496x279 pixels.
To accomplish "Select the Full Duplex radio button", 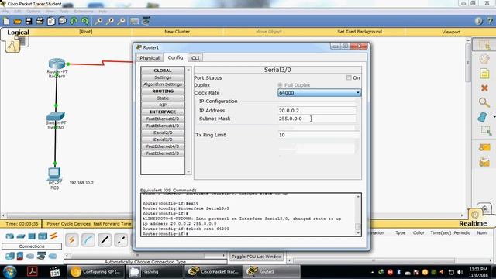I will tap(280, 85).
